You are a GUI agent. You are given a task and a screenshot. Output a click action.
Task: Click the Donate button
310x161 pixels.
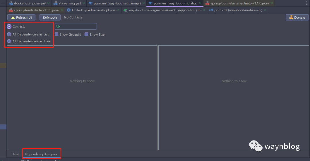click(297, 17)
